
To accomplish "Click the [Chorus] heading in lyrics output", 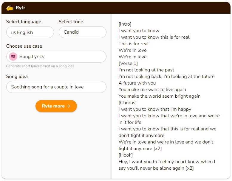I will (x=128, y=102).
